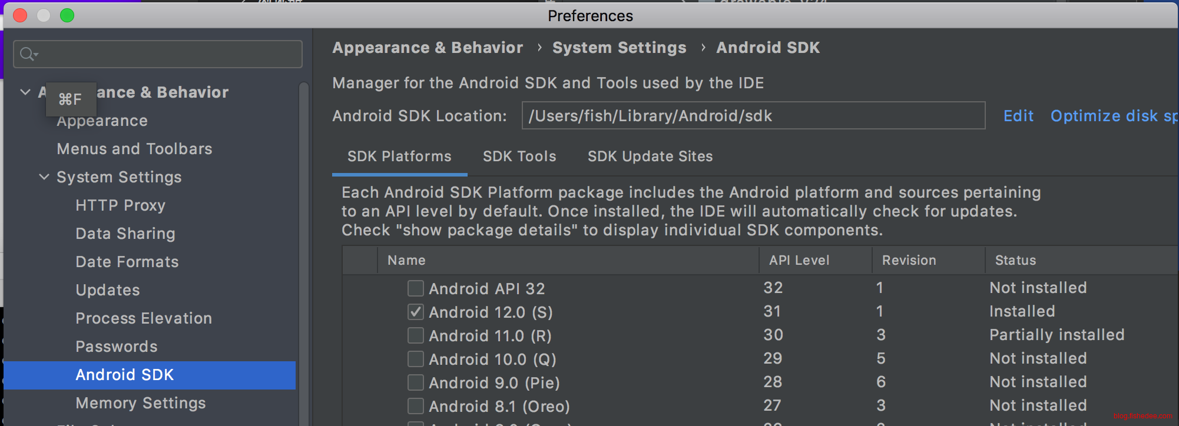Click the Optimize disk space link
The height and width of the screenshot is (426, 1179).
coord(1113,116)
